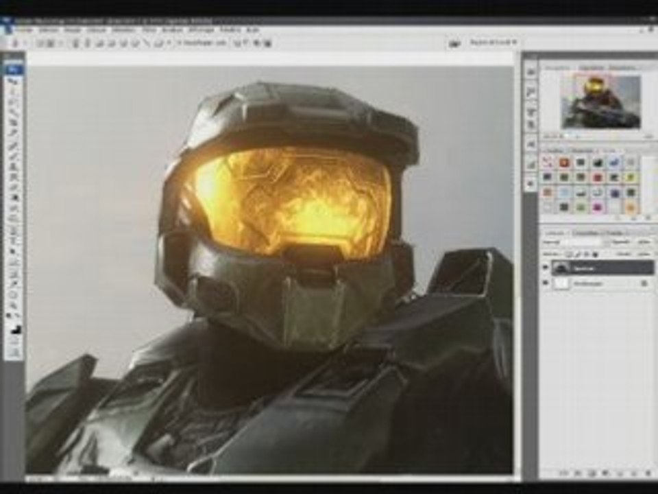Open the layer blend mode dropdown

point(574,242)
